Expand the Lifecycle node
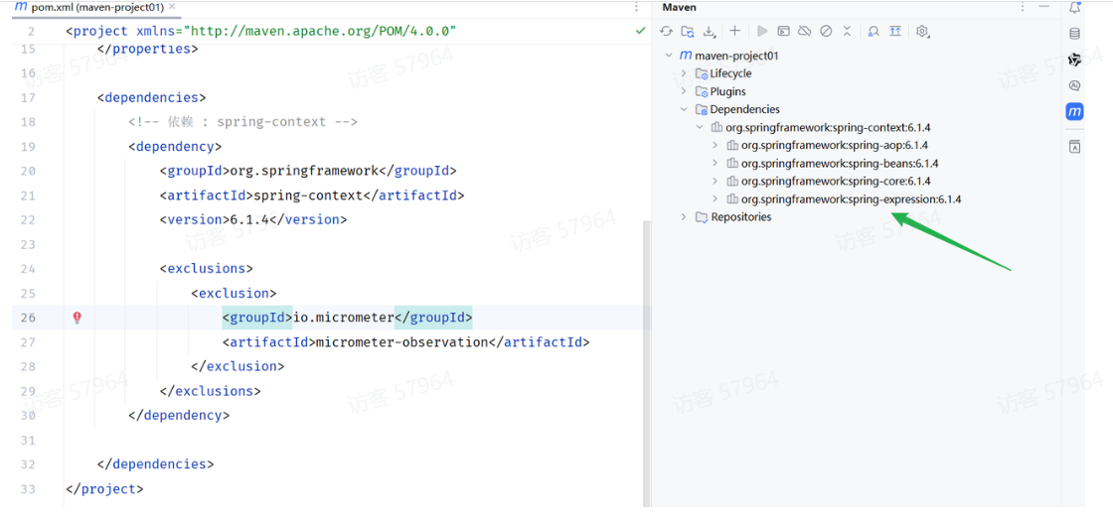The width and height of the screenshot is (1113, 521). [x=684, y=73]
